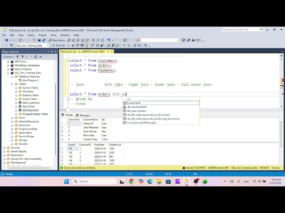
Task: Expand the New_Company database node
Action: (x=8, y=69)
